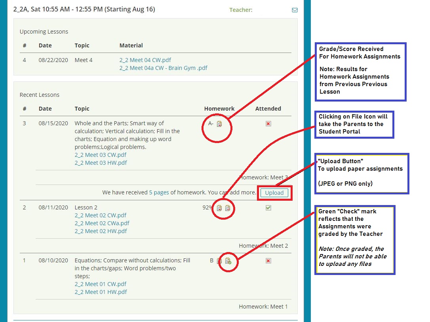The height and width of the screenshot is (322, 430).
Task: Click the email teacher envelope icon
Action: point(295,10)
